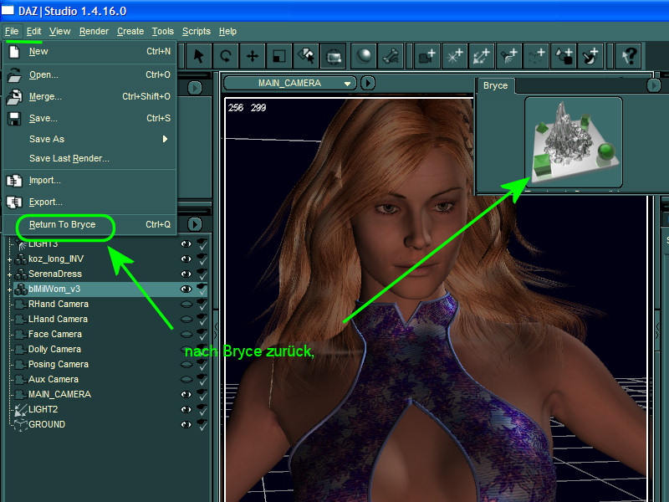Click the Bryce panel options arrow
The height and width of the screenshot is (502, 669).
(653, 86)
